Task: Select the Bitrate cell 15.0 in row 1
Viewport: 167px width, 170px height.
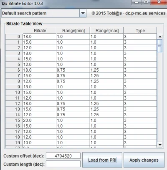Action: click(x=40, y=42)
